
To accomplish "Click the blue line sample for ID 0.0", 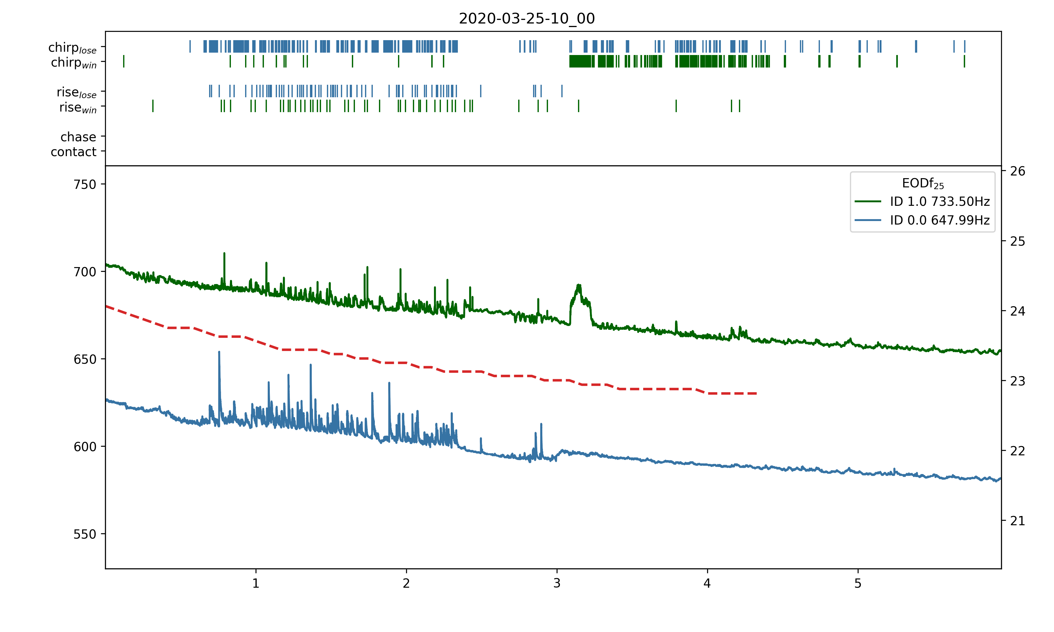I will 867,220.
